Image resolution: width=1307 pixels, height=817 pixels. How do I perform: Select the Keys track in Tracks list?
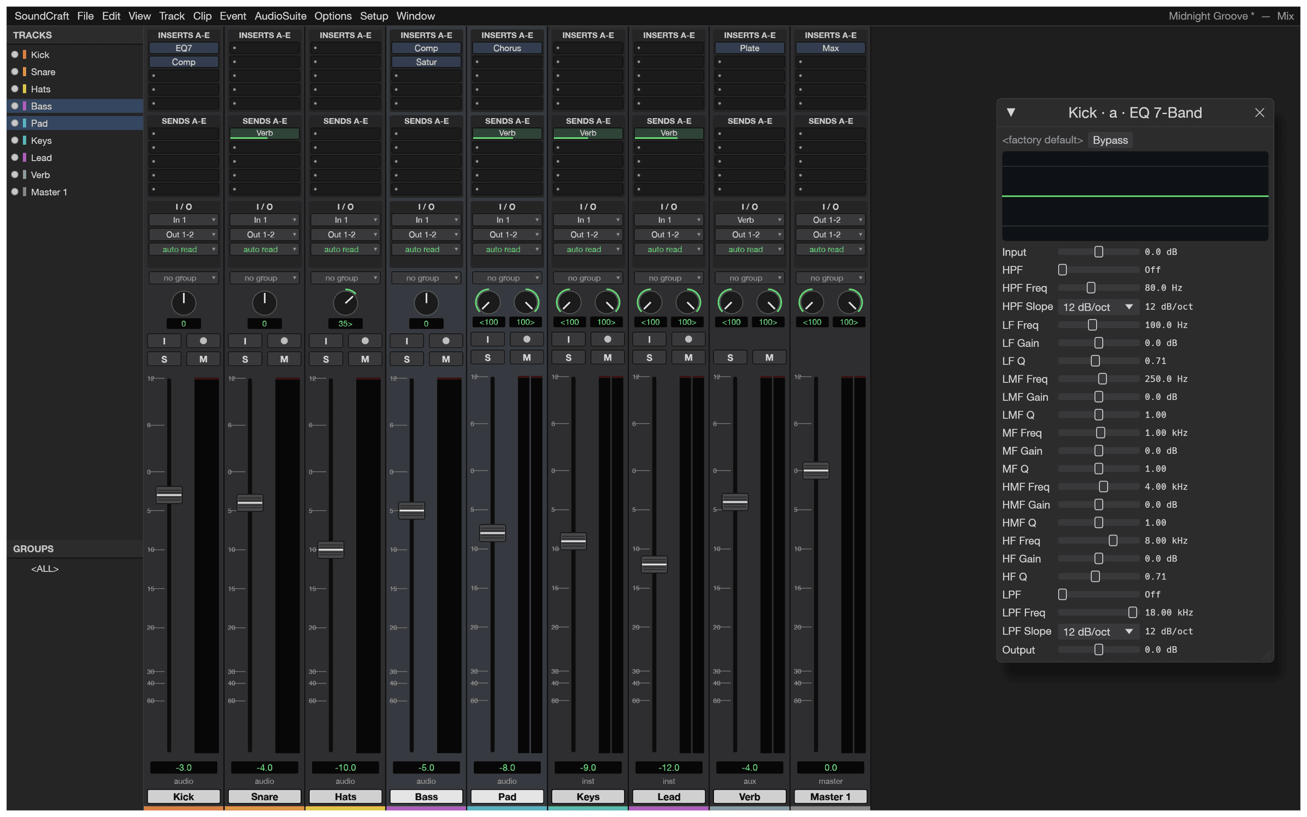75,141
